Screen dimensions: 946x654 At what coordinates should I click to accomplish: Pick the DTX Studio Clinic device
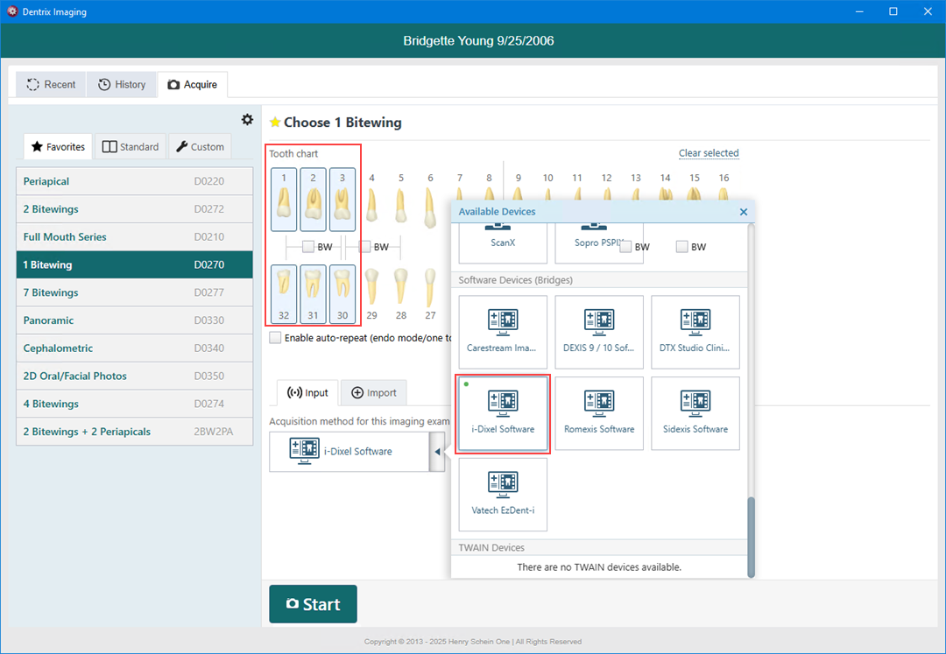[695, 331]
